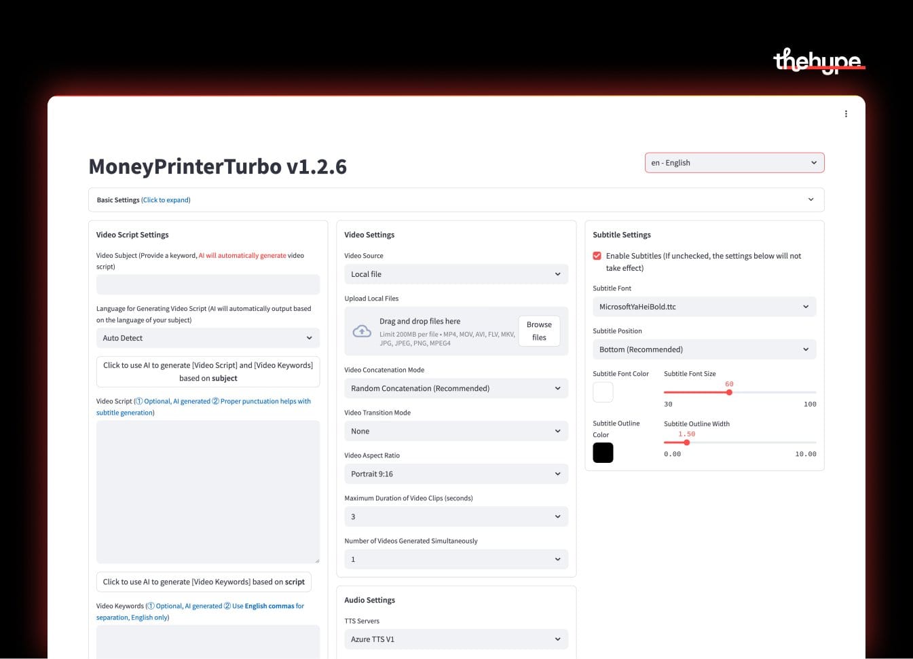The height and width of the screenshot is (659, 913).
Task: Click the Video Subject input field
Action: 208,284
